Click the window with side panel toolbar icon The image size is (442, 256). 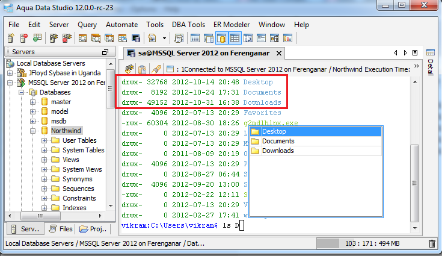(x=208, y=38)
